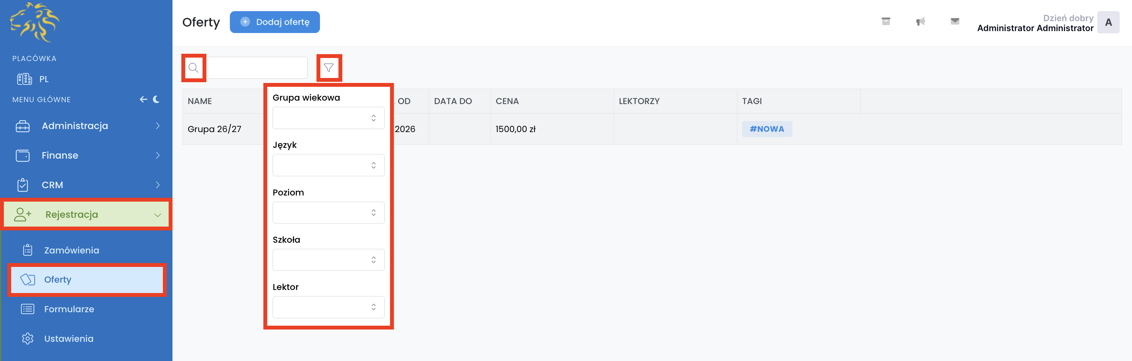Click the user avatar with letter A
Image resolution: width=1132 pixels, height=361 pixels.
[1108, 22]
